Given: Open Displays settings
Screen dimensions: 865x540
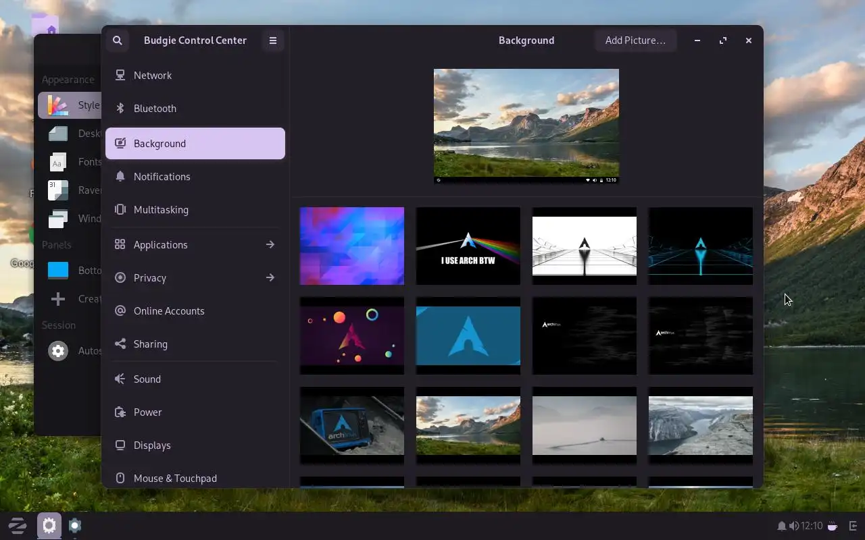Looking at the screenshot, I should [195, 446].
